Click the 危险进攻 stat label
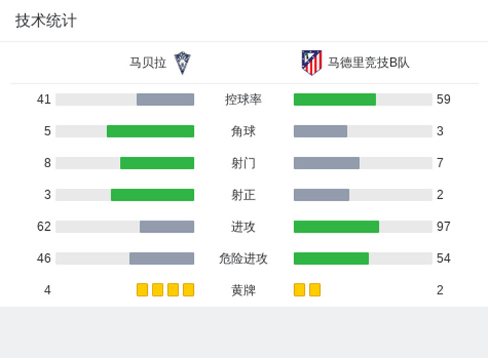The width and height of the screenshot is (488, 358). tap(243, 259)
